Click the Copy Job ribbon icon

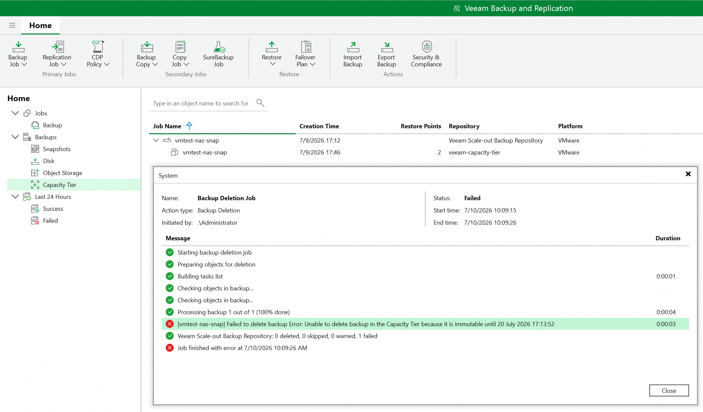180,47
